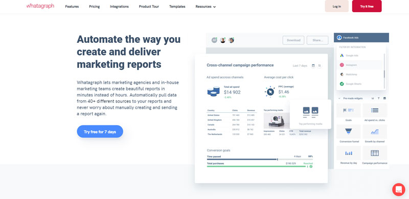Expand the Resources dropdown menu
Viewport: 409px width, 199px height.
pyautogui.click(x=206, y=7)
